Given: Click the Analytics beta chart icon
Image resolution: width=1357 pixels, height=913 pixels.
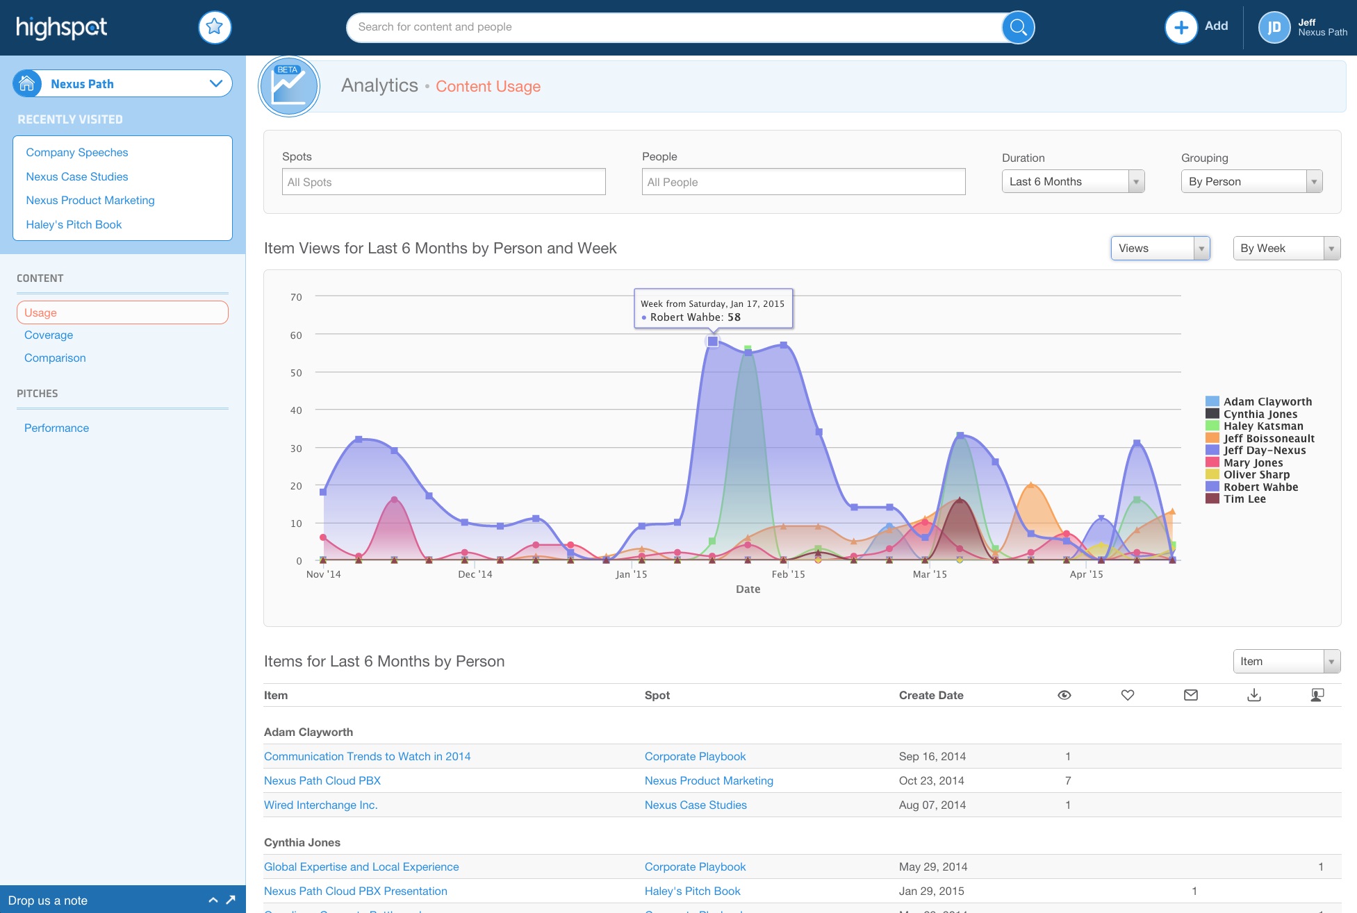Looking at the screenshot, I should click(x=289, y=86).
